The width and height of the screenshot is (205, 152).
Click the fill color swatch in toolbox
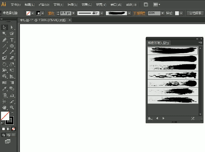tap(5, 116)
